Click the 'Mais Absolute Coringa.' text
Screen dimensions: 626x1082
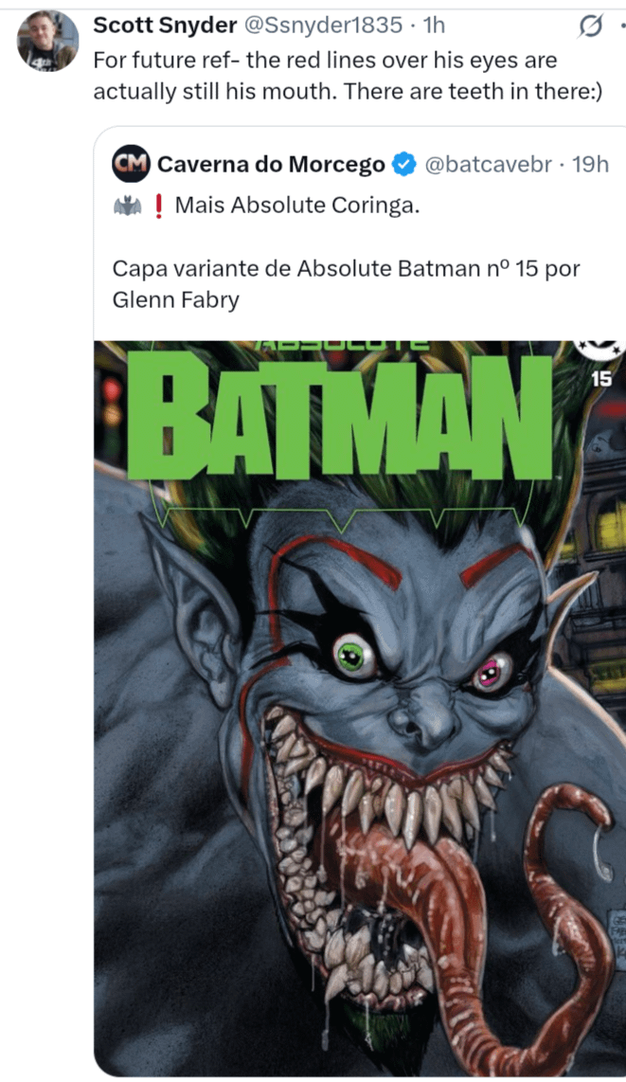(297, 205)
